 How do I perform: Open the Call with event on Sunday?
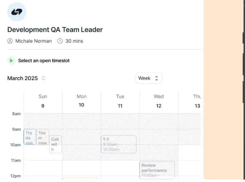pyautogui.click(x=55, y=144)
